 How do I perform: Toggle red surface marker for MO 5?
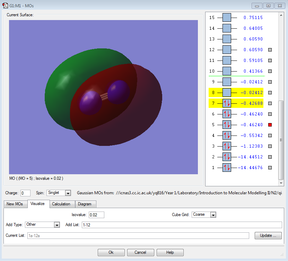[x=270, y=125]
